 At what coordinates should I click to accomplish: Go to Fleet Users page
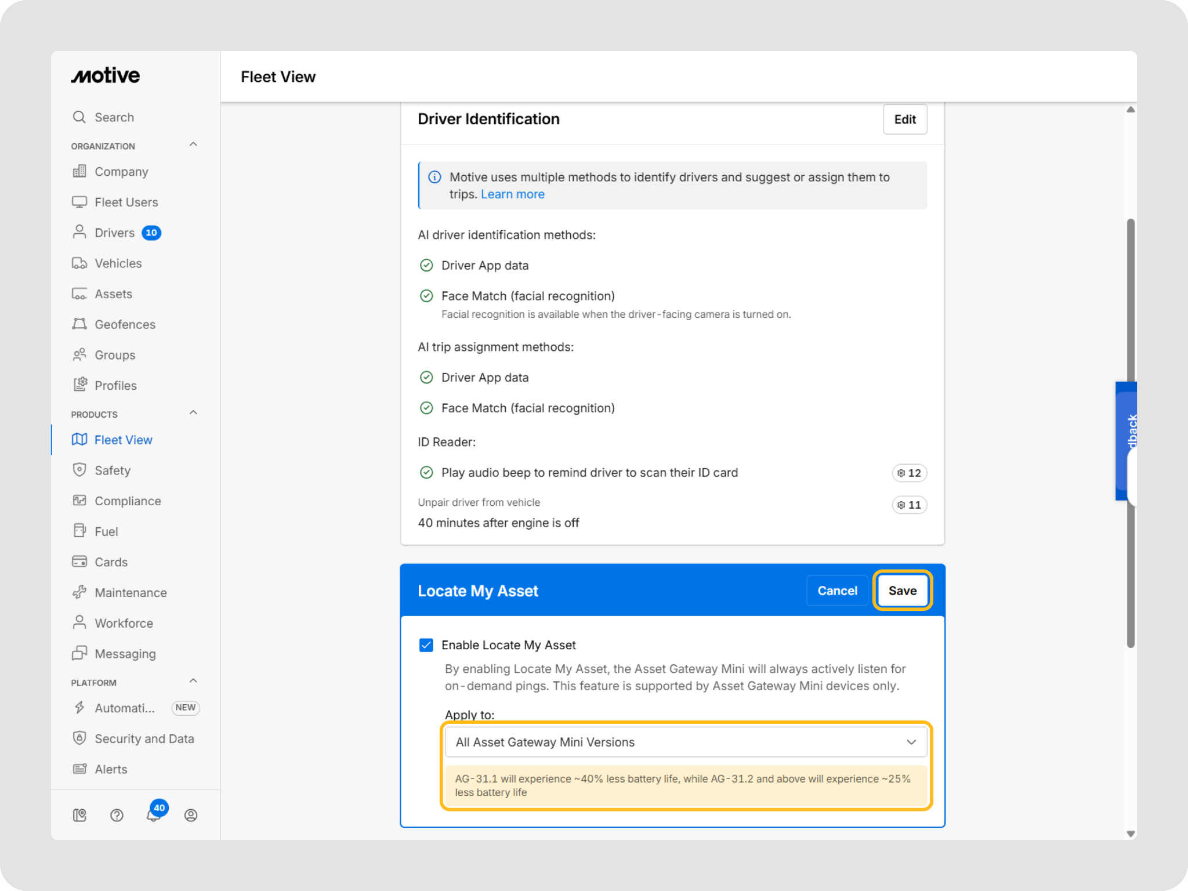point(126,202)
